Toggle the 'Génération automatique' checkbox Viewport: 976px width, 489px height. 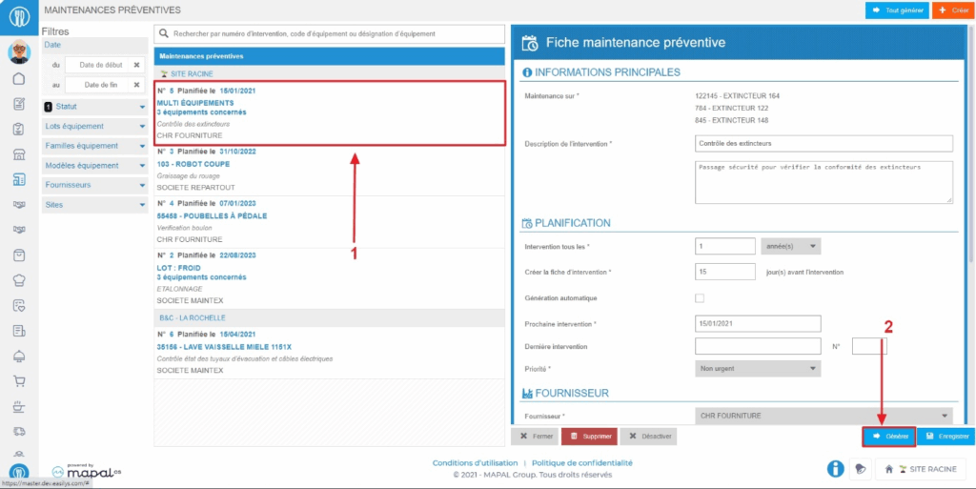701,298
